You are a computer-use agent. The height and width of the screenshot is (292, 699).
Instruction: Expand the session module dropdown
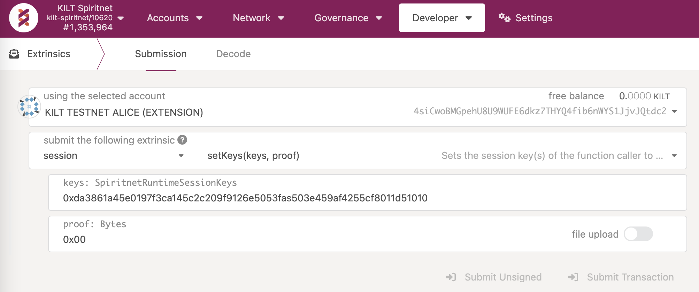[181, 156]
